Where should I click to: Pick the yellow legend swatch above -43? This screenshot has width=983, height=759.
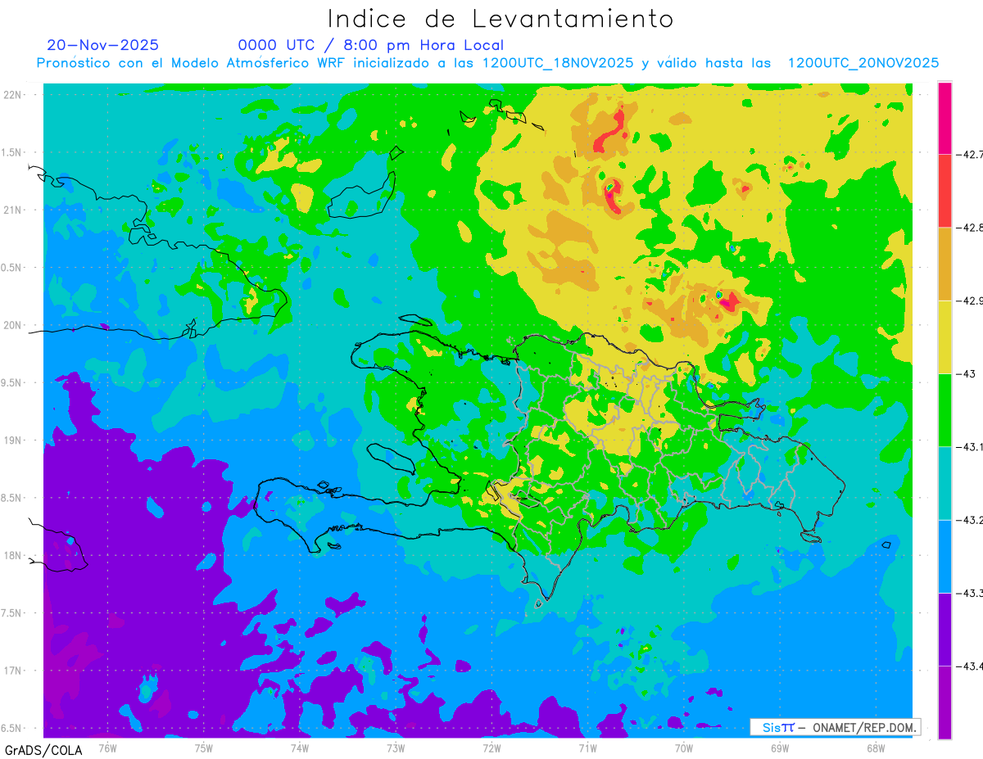tap(944, 337)
